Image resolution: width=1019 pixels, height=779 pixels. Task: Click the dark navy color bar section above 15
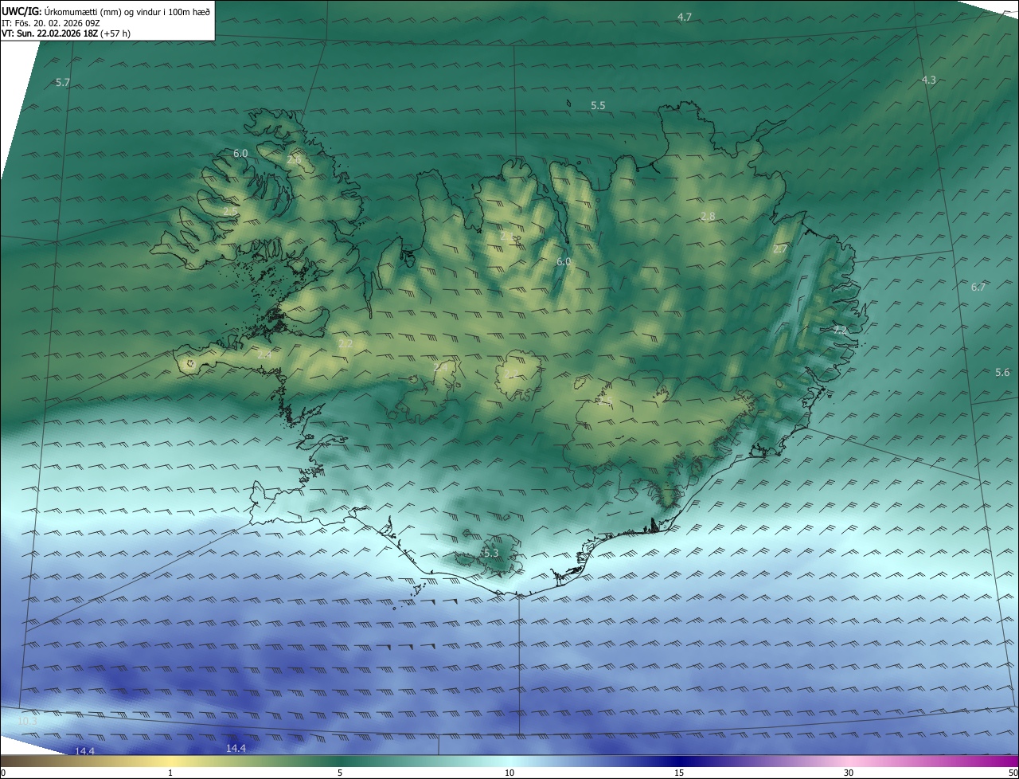(x=679, y=761)
